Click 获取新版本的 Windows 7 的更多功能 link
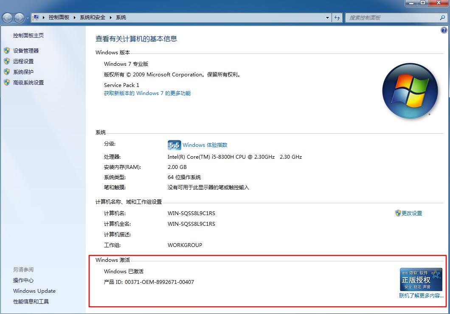The width and height of the screenshot is (450, 314). tap(147, 93)
